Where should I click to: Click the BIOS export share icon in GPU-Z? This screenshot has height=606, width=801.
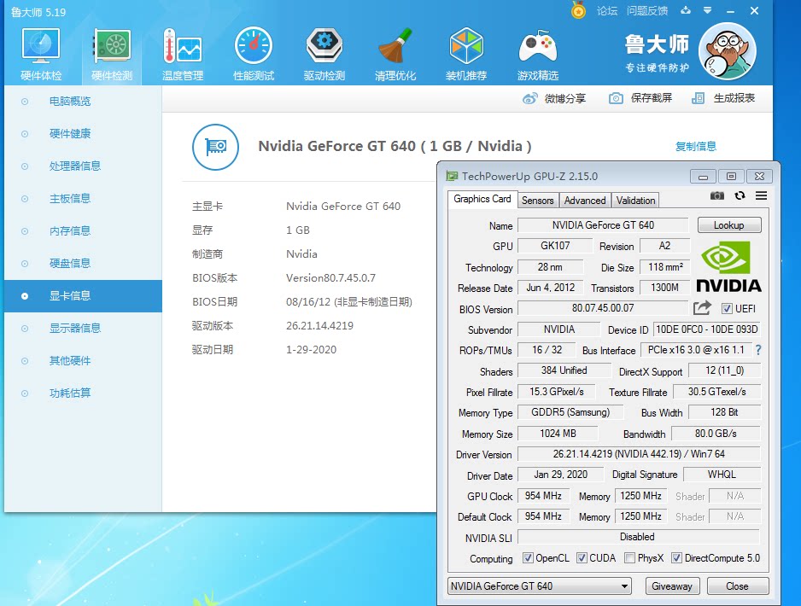pos(703,308)
